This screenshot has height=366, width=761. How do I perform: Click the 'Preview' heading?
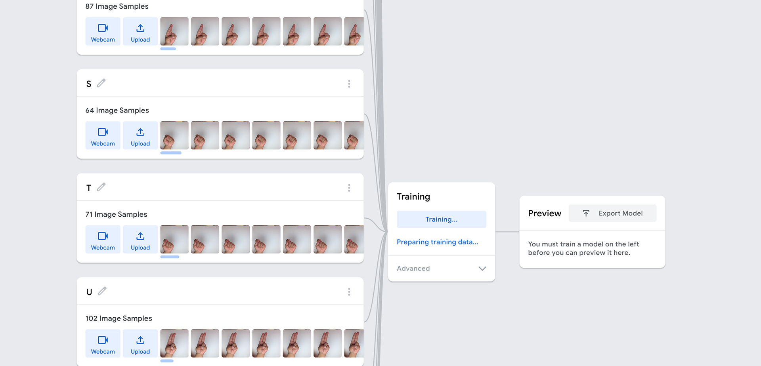pos(545,213)
